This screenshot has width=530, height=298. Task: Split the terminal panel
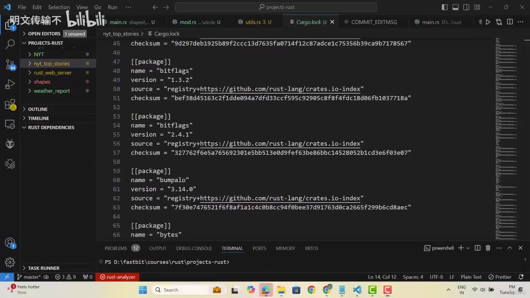(x=477, y=248)
